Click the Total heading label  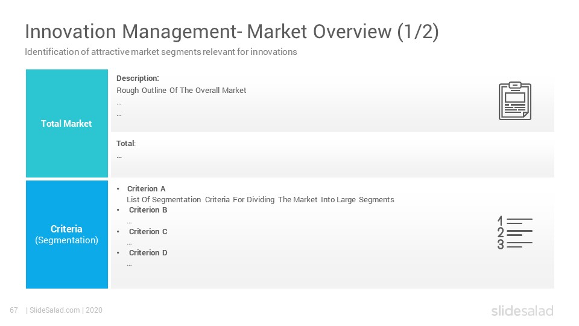[x=126, y=144]
